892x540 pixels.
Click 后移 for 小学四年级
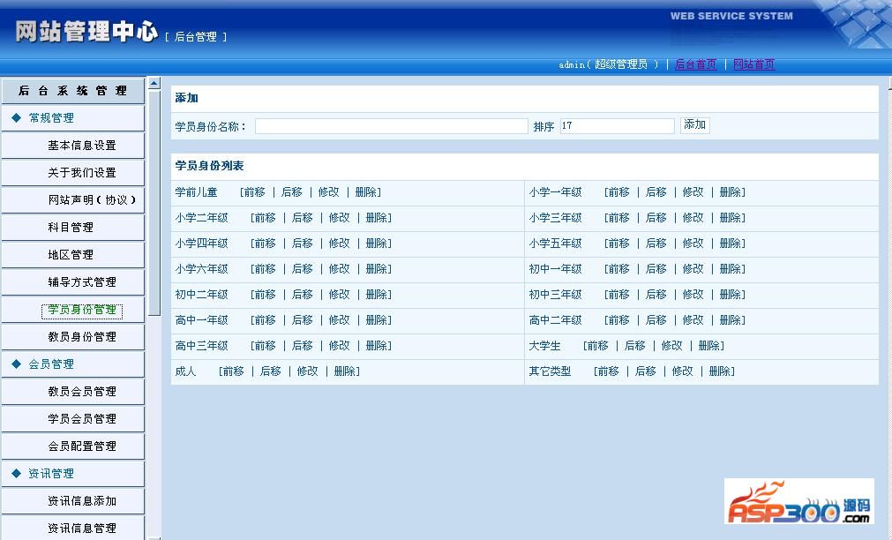coord(302,244)
